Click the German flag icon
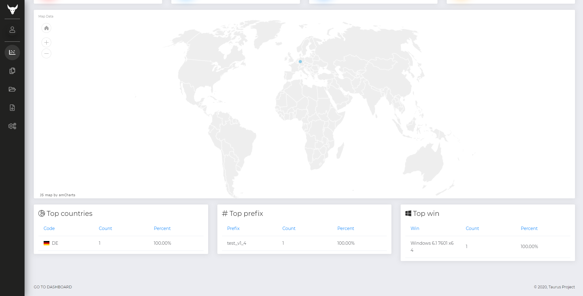This screenshot has width=583, height=296. [x=46, y=243]
